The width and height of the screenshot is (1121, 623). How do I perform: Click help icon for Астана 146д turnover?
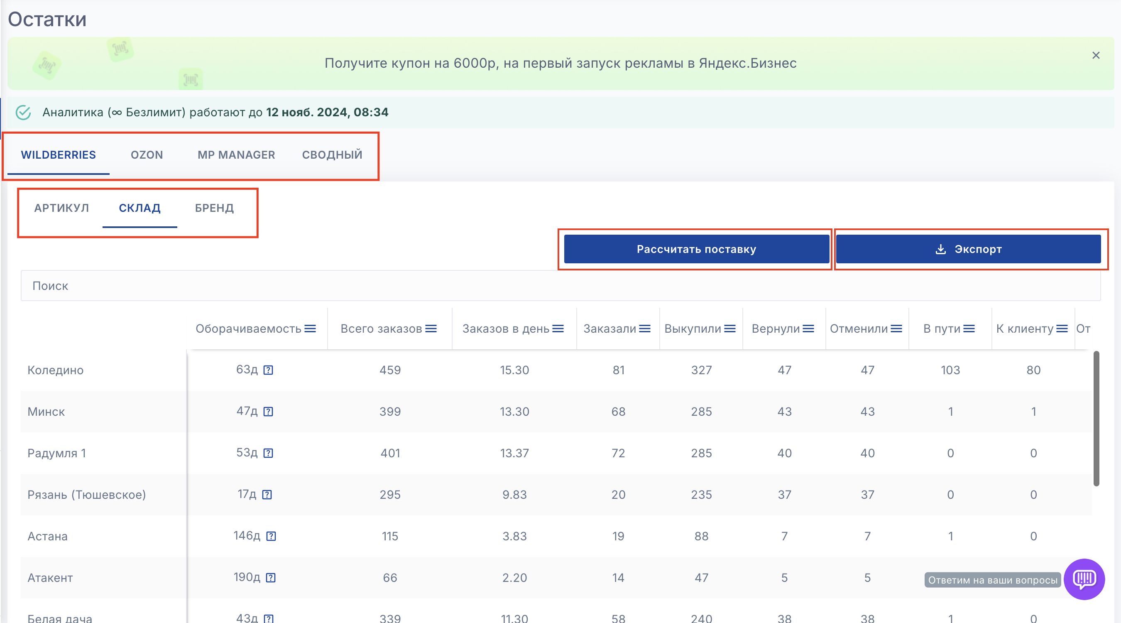click(271, 536)
